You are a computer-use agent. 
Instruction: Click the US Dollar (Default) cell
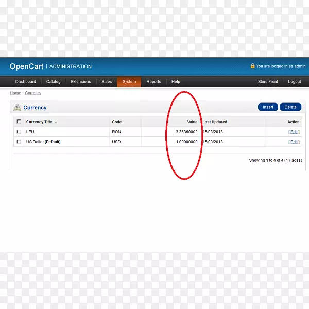43,142
